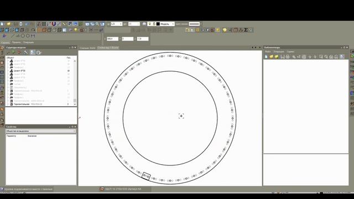This screenshot has height=199, width=354.
Task: Click the New document icon in top toolbar
Action: point(2,24)
